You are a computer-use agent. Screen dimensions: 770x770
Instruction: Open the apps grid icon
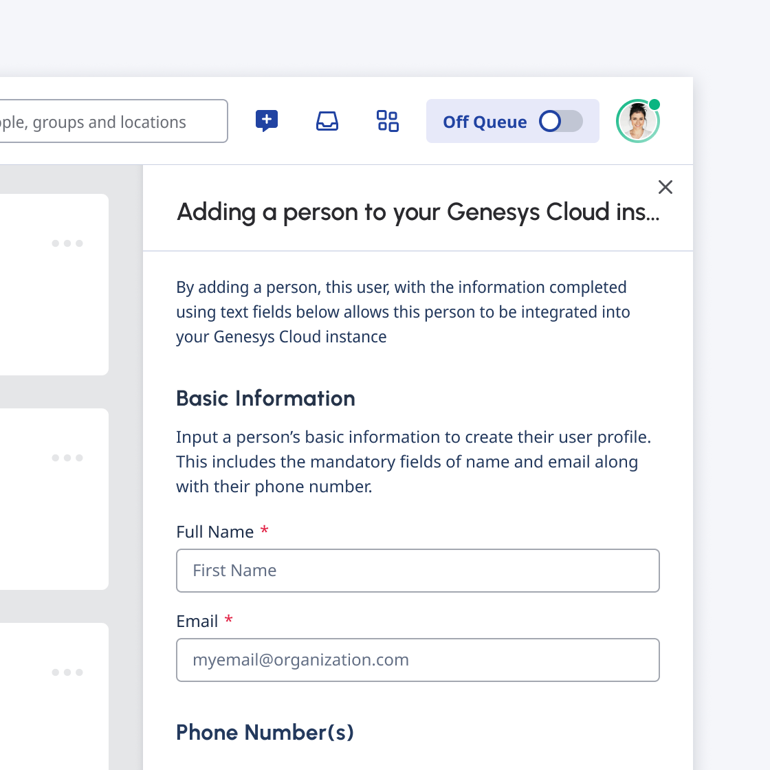[x=388, y=121]
